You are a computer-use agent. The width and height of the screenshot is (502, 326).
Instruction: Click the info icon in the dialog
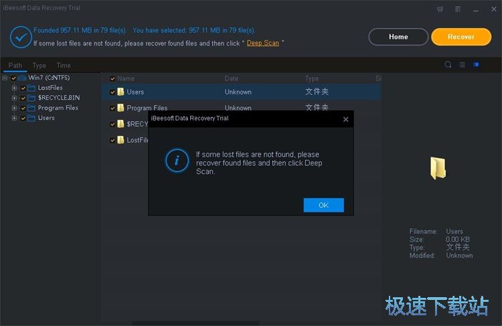tap(177, 161)
